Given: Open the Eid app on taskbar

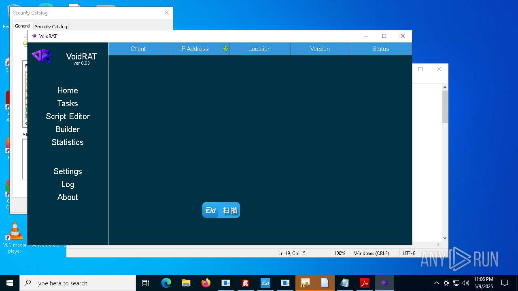Looking at the screenshot, I should tap(265, 283).
